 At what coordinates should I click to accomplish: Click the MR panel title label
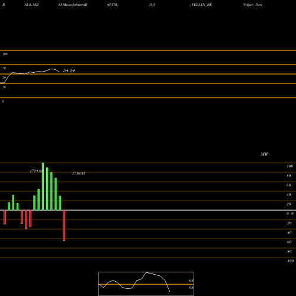click(x=264, y=154)
